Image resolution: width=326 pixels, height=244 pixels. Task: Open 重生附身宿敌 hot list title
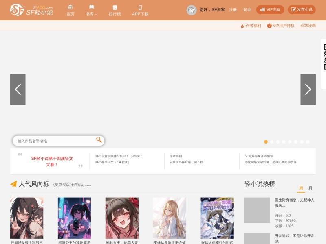[294, 203]
